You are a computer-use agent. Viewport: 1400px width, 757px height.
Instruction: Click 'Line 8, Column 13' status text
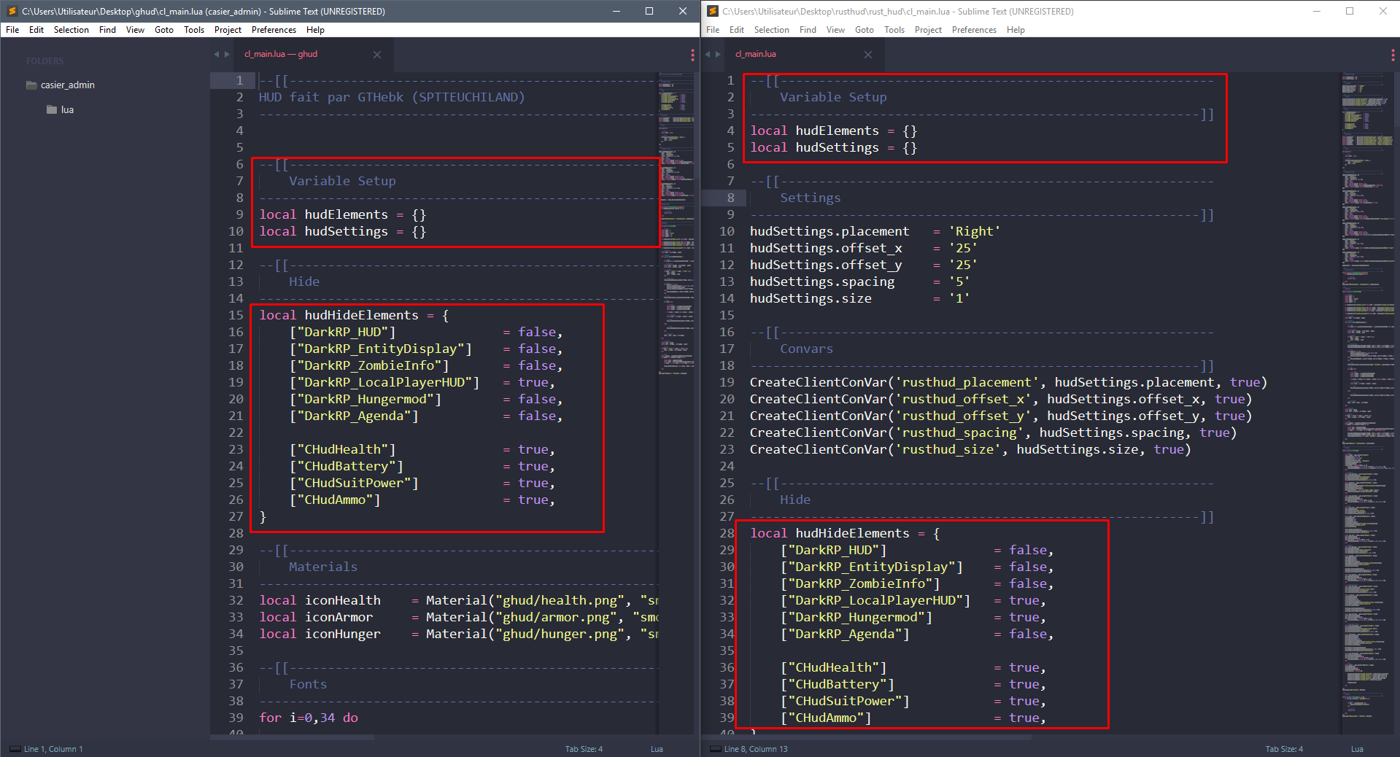click(756, 749)
